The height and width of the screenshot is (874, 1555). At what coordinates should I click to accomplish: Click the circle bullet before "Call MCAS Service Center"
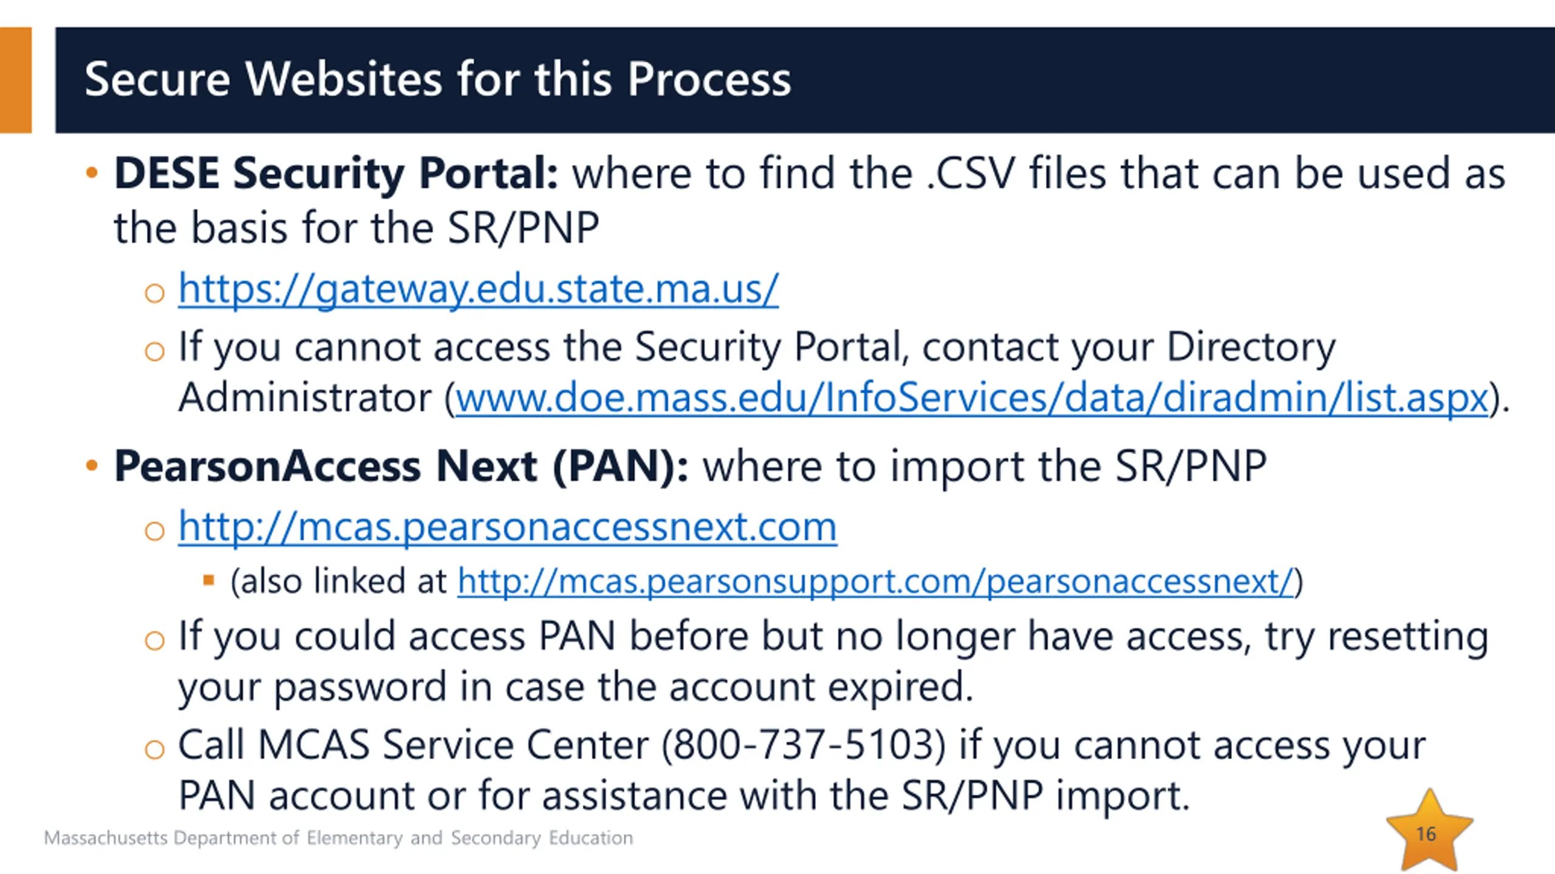tap(155, 750)
